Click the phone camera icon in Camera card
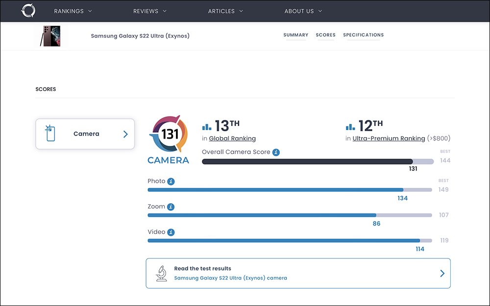 click(x=50, y=134)
